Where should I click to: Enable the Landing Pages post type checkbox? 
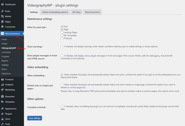(x=62, y=32)
